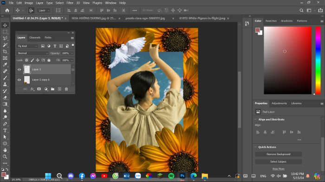Click the Remove Background button
This screenshot has height=182, width=325.
coord(279,154)
